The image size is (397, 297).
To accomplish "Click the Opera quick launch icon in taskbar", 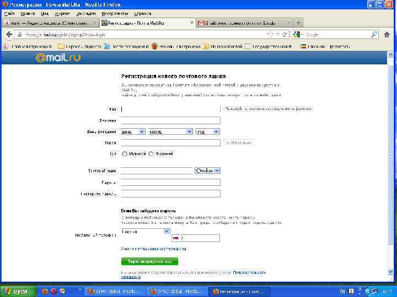I will (53, 291).
